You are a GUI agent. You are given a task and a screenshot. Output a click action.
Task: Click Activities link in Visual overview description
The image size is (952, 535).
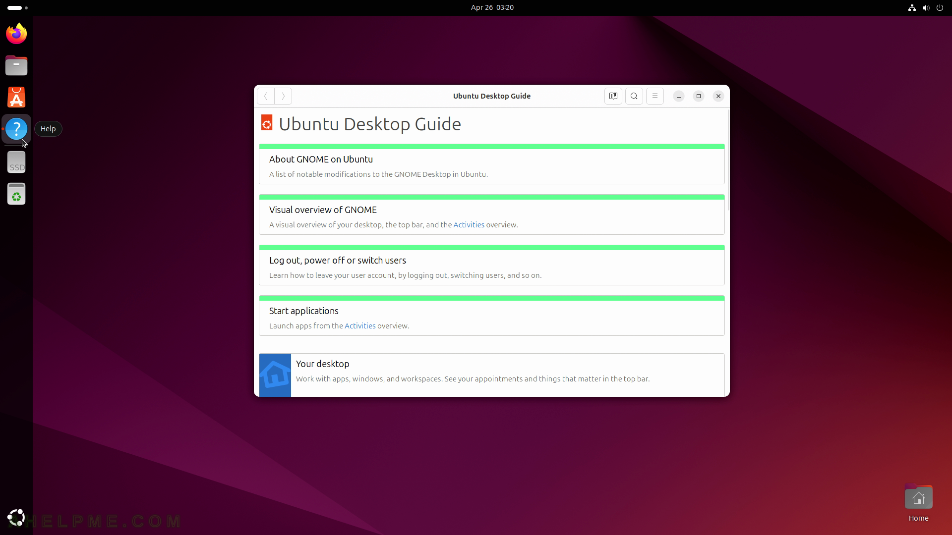point(469,225)
